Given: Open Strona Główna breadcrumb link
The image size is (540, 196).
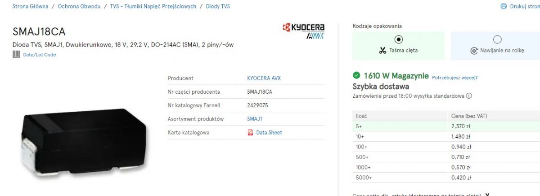Looking at the screenshot, I should pos(30,7).
